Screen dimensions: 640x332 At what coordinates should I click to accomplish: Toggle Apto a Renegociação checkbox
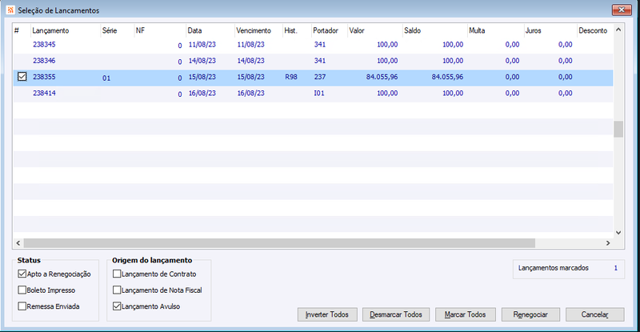coord(22,274)
